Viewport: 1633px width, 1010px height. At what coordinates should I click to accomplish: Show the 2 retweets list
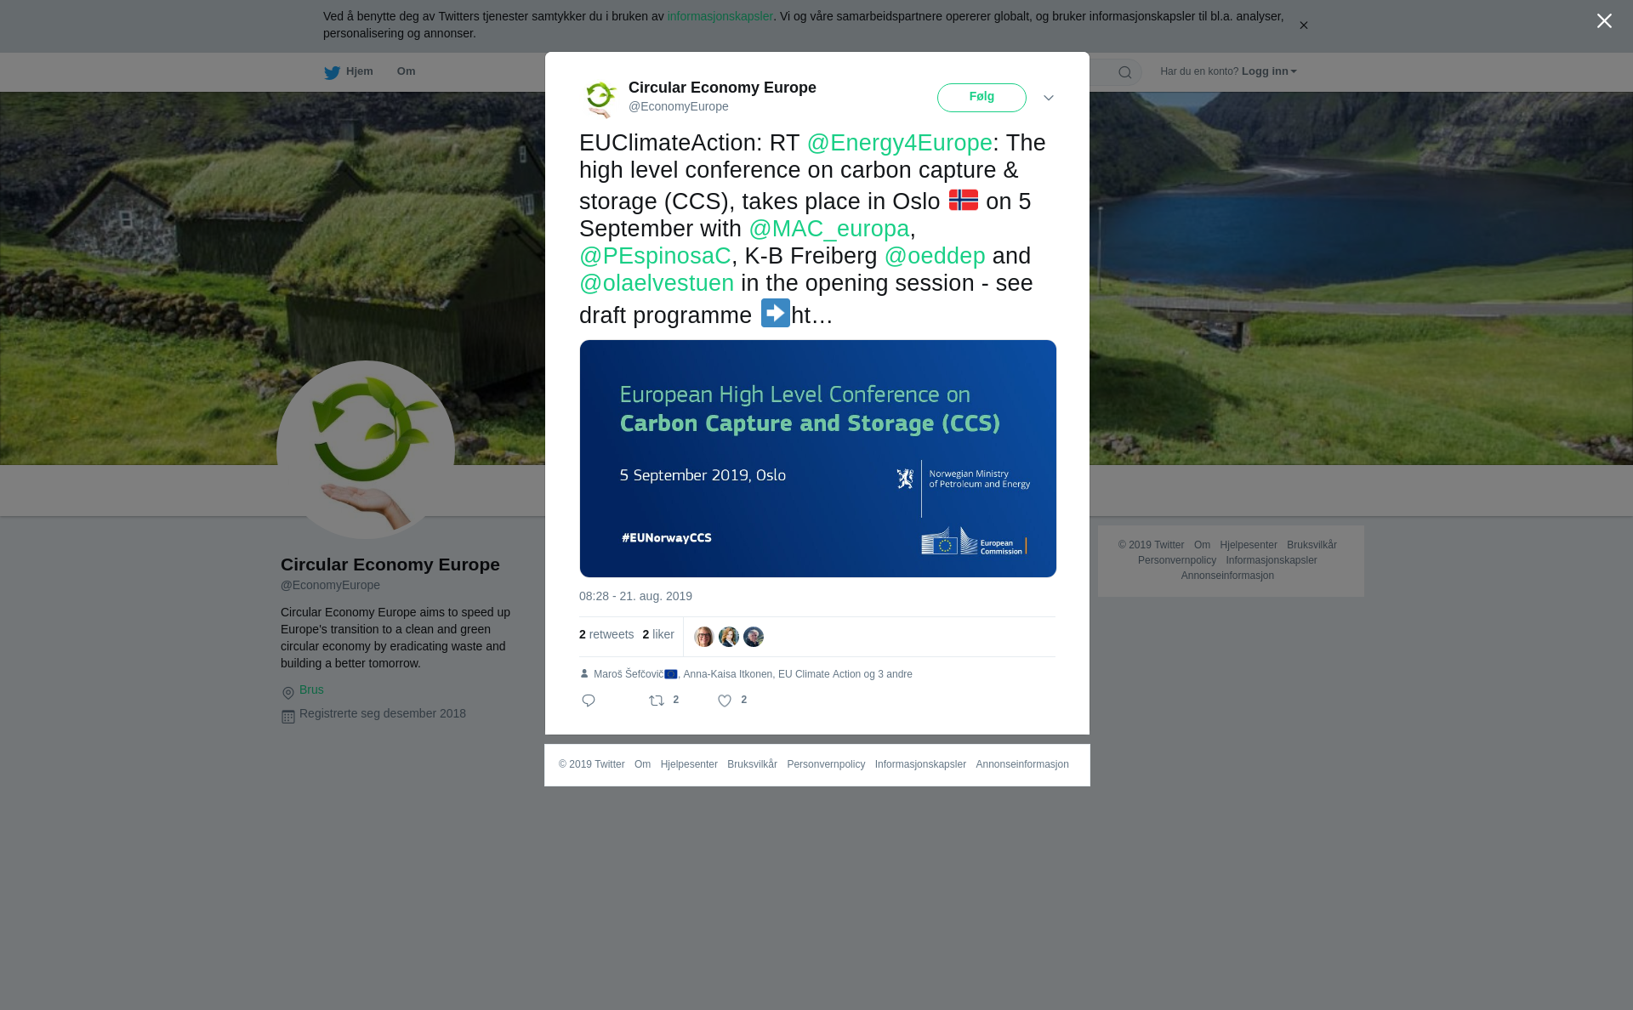pyautogui.click(x=606, y=634)
